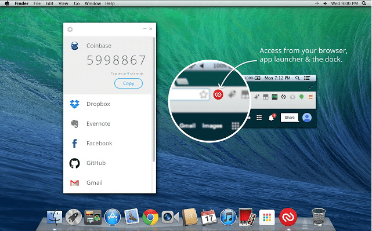This screenshot has width=372, height=231.
Task: Open the Google apps grid icon
Action: [259, 118]
